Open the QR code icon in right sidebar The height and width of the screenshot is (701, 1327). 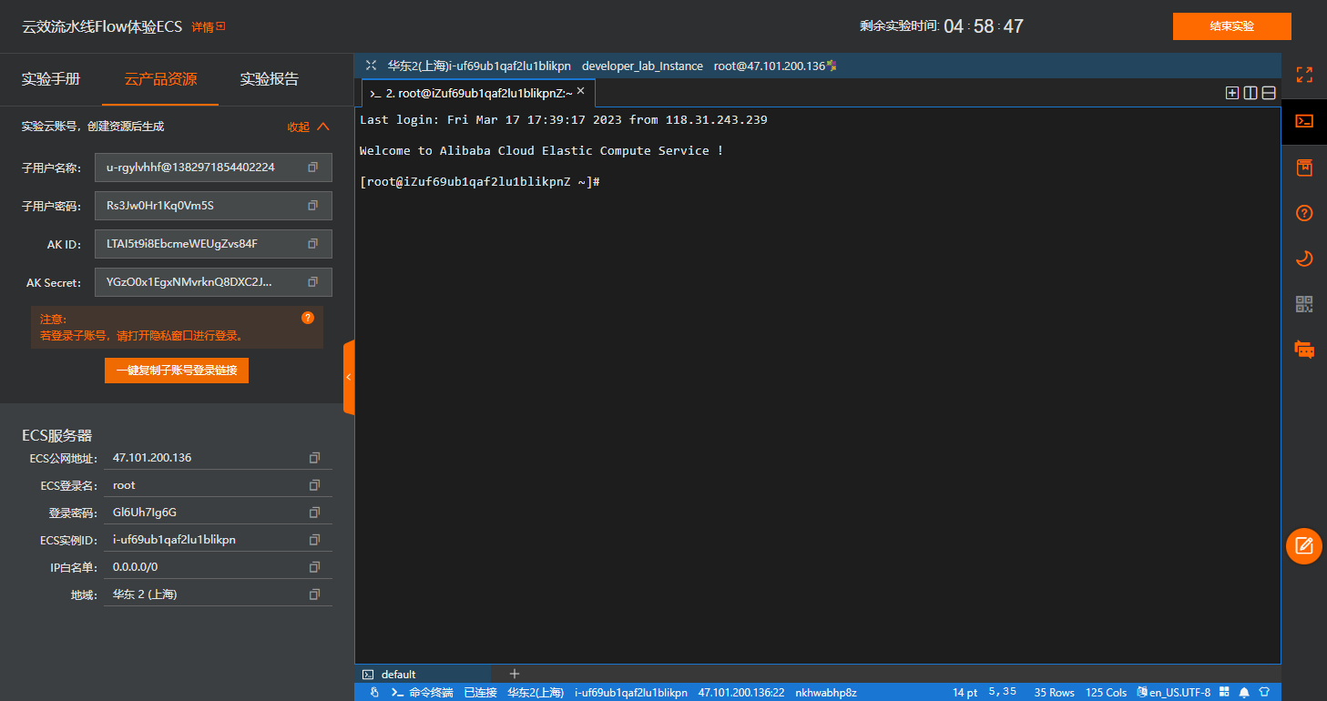(x=1304, y=304)
